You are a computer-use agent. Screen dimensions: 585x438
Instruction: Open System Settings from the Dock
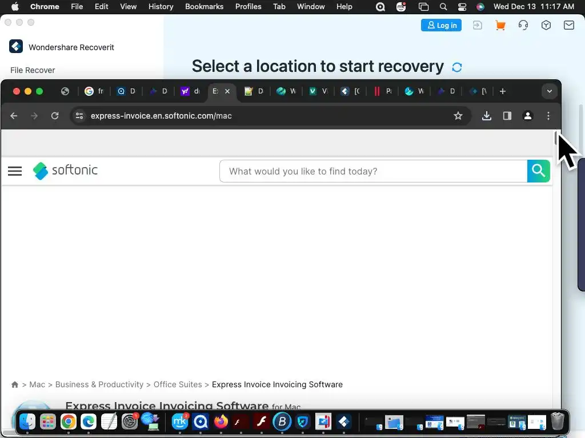pos(130,421)
